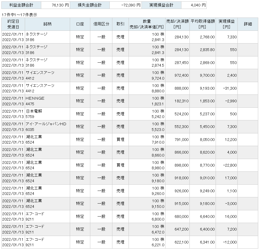The height and width of the screenshot is (250, 259).
Task: Select the 2,835.80 average cost cell
Action: pyautogui.click(x=203, y=50)
